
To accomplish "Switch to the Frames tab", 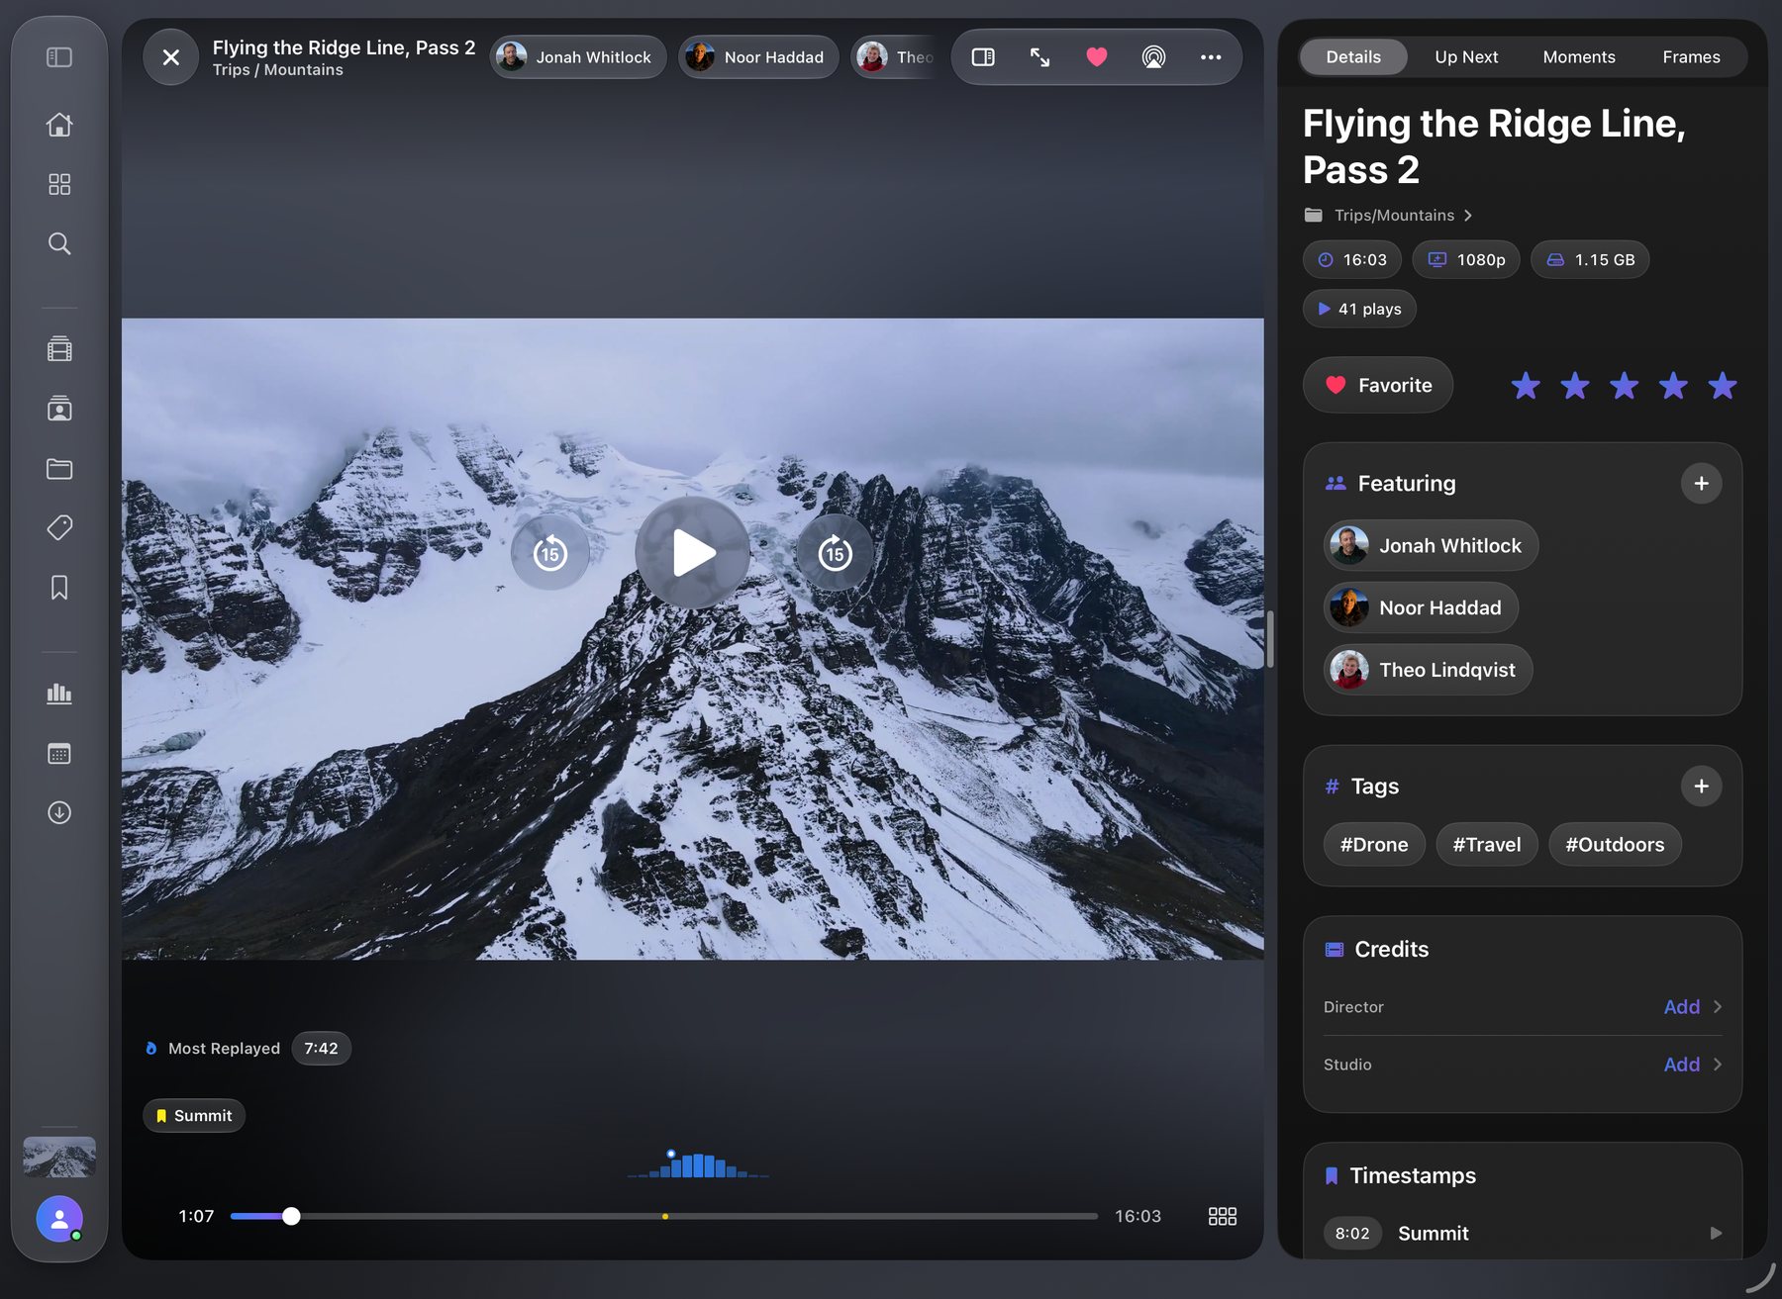I will [x=1691, y=57].
